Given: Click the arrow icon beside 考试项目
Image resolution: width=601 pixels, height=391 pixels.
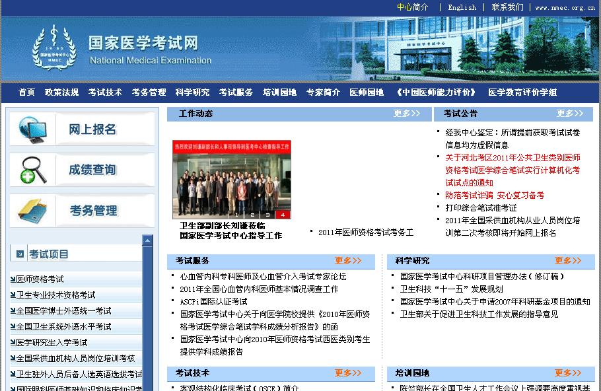Looking at the screenshot, I should [x=19, y=254].
